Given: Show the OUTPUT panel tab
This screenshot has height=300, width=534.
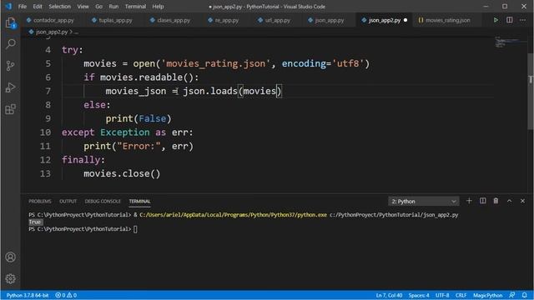Looking at the screenshot, I should tap(68, 202).
